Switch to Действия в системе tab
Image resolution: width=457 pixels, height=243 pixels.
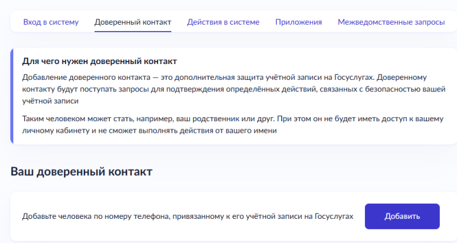pyautogui.click(x=223, y=22)
